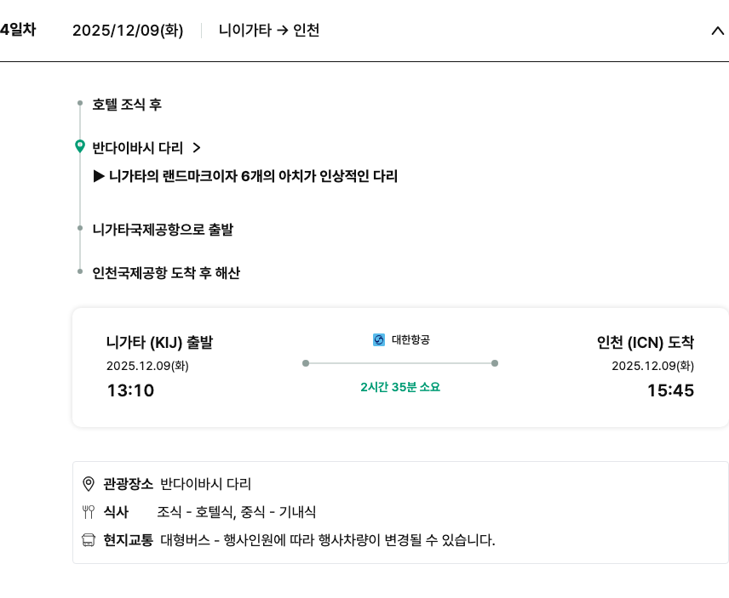Click the 니이가타 → 인천 route title
The image size is (729, 598).
269,31
